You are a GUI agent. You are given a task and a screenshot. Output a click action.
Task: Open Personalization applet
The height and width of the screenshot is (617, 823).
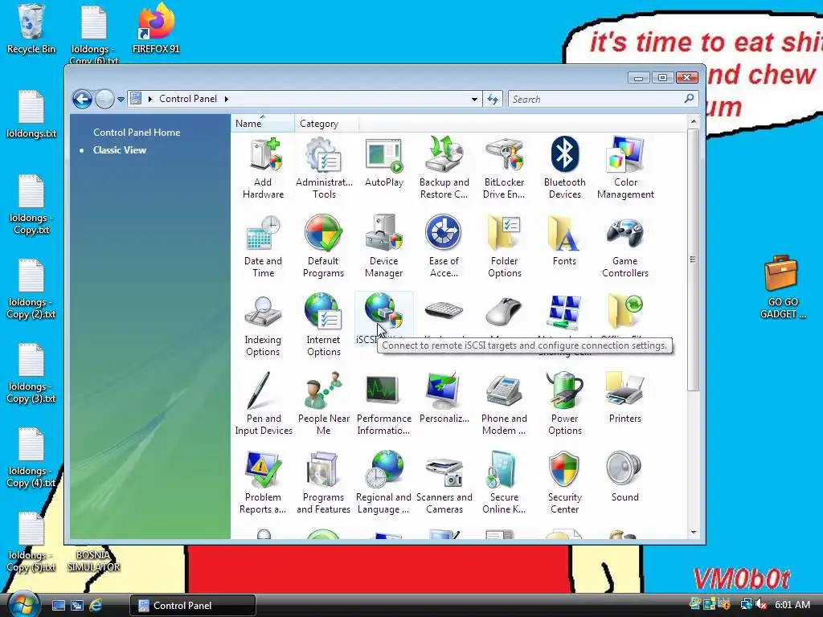pos(444,398)
